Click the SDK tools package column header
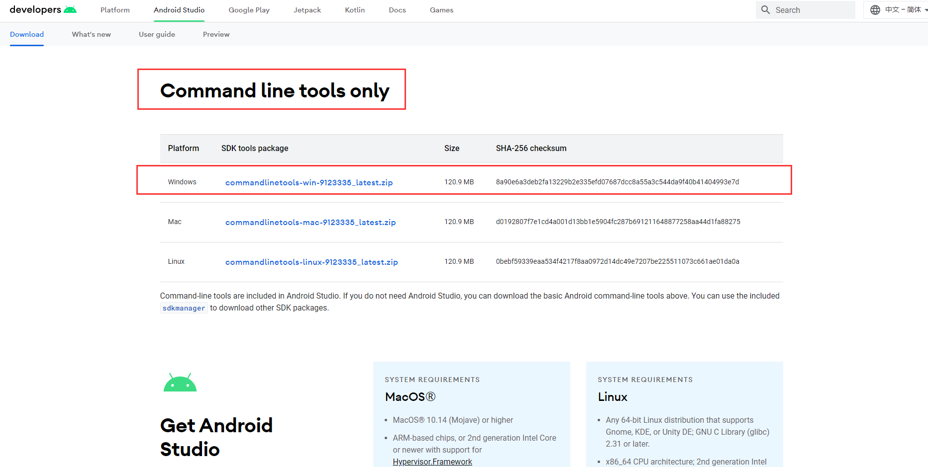This screenshot has height=467, width=928. point(255,148)
